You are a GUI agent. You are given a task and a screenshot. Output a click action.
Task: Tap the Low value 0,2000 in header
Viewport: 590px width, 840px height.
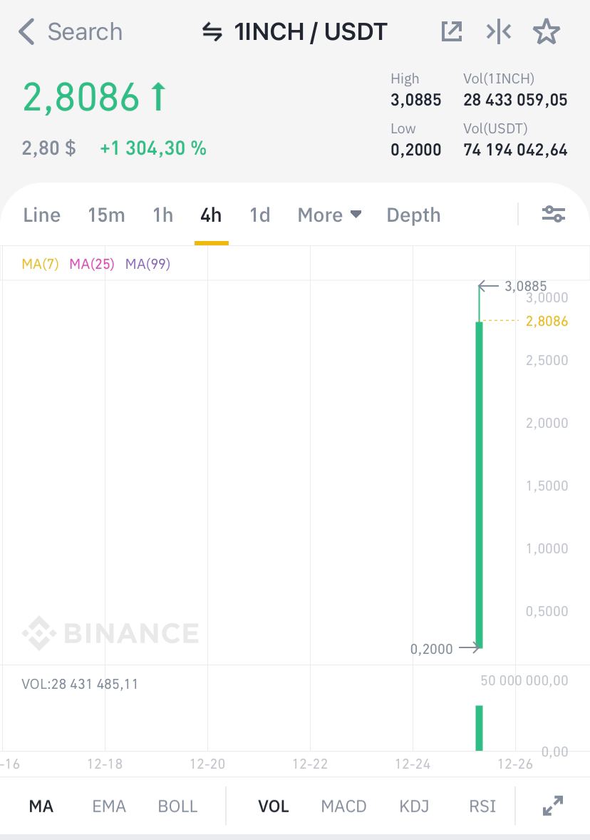[416, 150]
